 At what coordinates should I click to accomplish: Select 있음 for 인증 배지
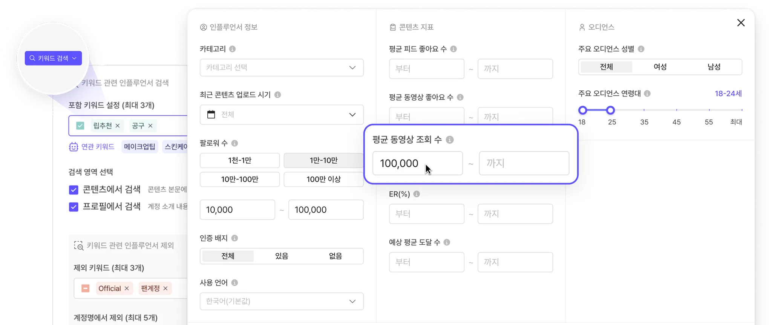[282, 256]
